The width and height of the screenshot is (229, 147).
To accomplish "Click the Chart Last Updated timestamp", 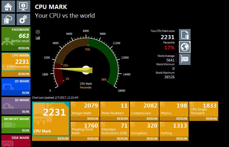I will pyautogui.click(x=55, y=98).
